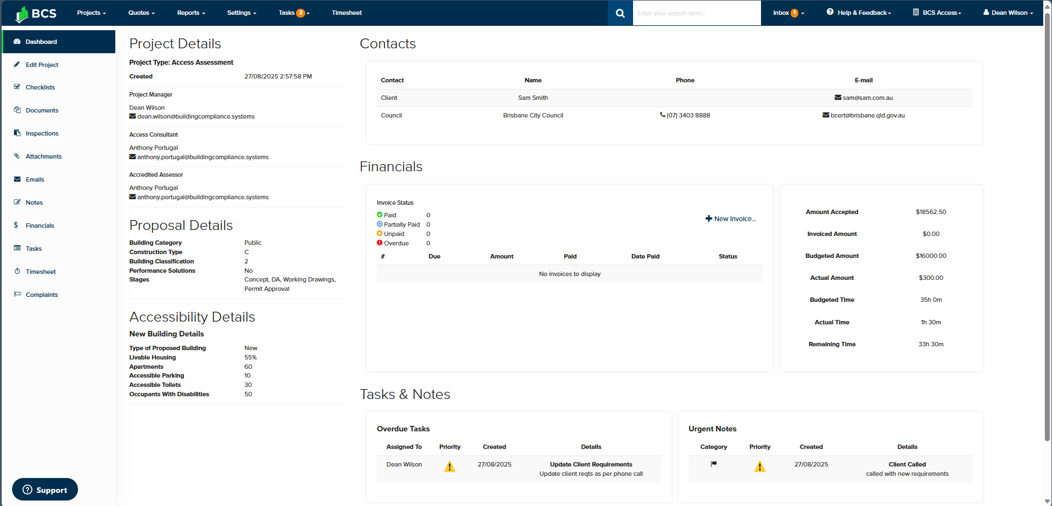Click the sam@sam.com.au email link
This screenshot has width=1052, height=506.
pyautogui.click(x=867, y=98)
